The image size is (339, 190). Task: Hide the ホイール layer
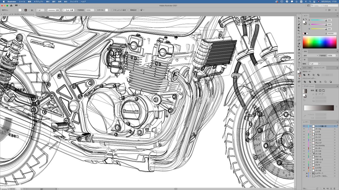tap(304, 157)
